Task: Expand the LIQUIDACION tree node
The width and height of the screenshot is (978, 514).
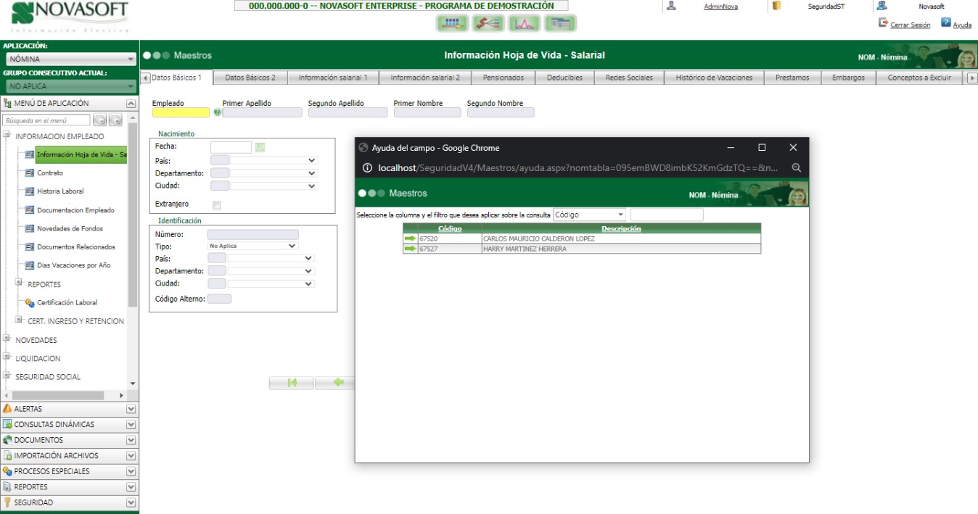Action: pos(7,357)
